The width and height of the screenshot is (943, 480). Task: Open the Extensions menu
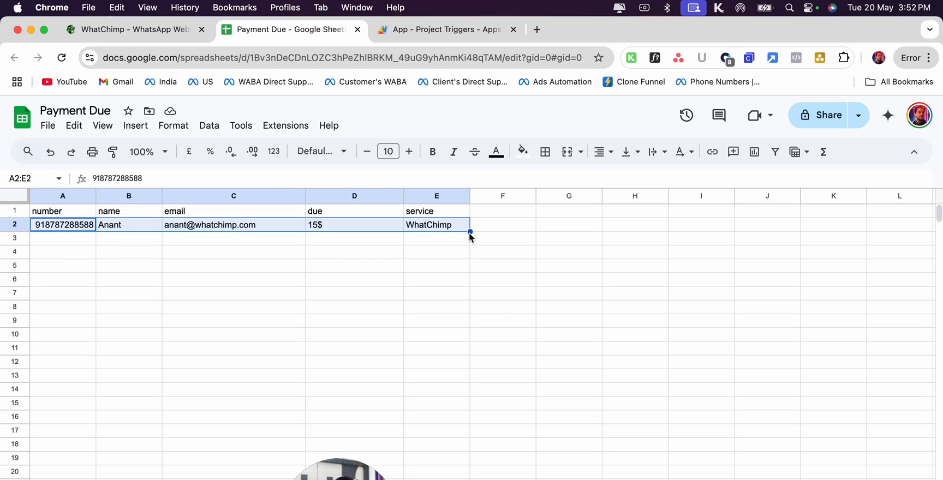pyautogui.click(x=285, y=125)
